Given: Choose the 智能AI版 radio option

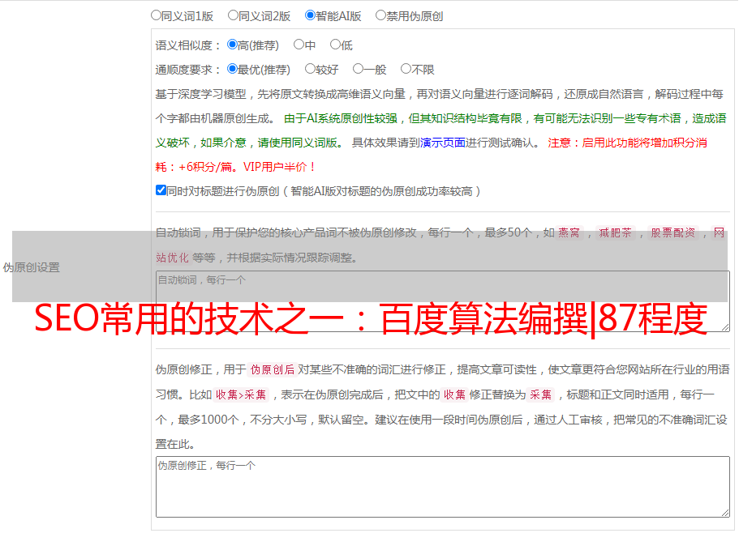Looking at the screenshot, I should (x=310, y=15).
